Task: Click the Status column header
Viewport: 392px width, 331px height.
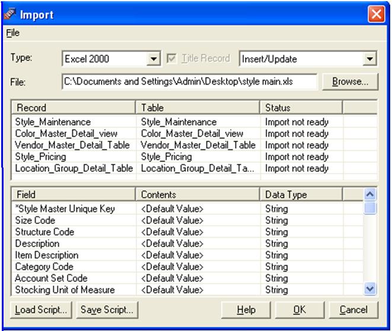Action: coord(301,108)
